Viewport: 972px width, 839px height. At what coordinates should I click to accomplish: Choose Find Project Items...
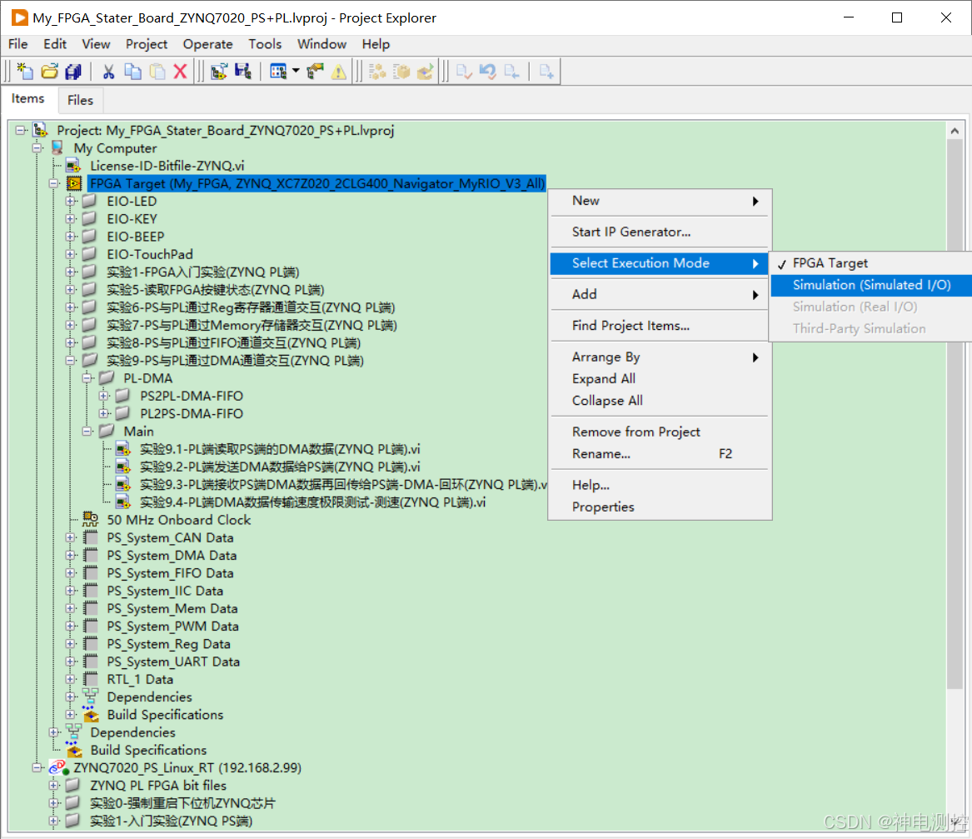point(660,326)
